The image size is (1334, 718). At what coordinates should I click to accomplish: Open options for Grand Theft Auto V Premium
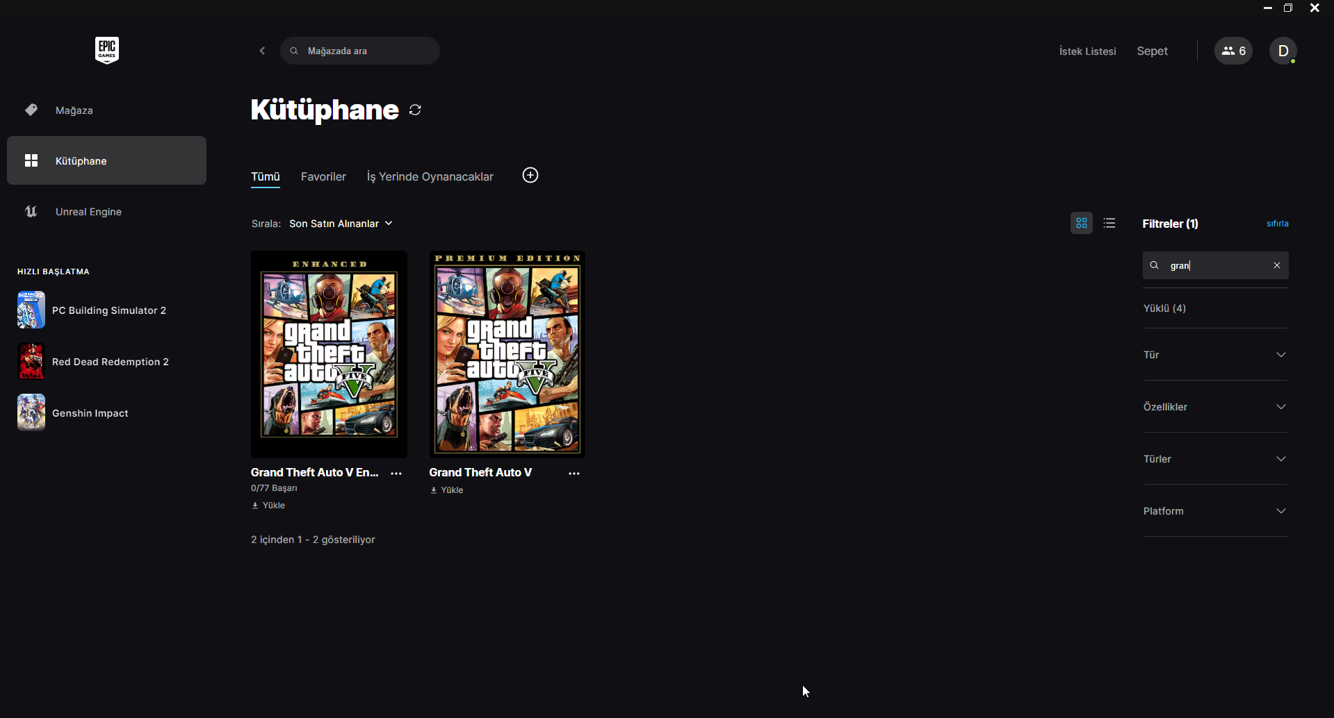(x=574, y=473)
